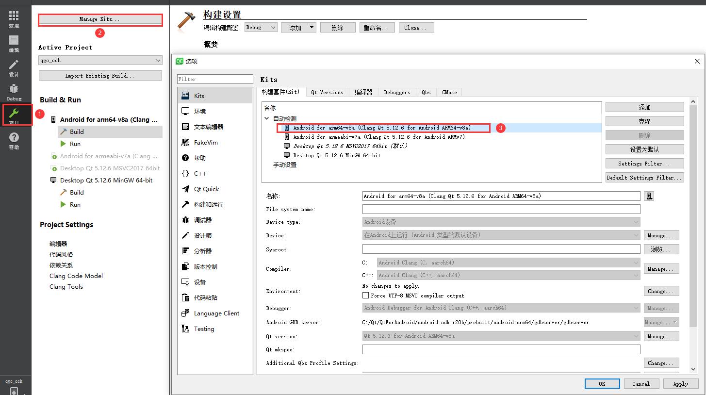Open the 构建和运行 options category

(215, 204)
